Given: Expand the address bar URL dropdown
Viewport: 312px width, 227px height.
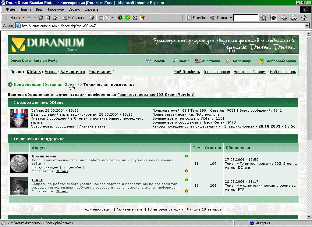Looking at the screenshot, I should (307, 26).
